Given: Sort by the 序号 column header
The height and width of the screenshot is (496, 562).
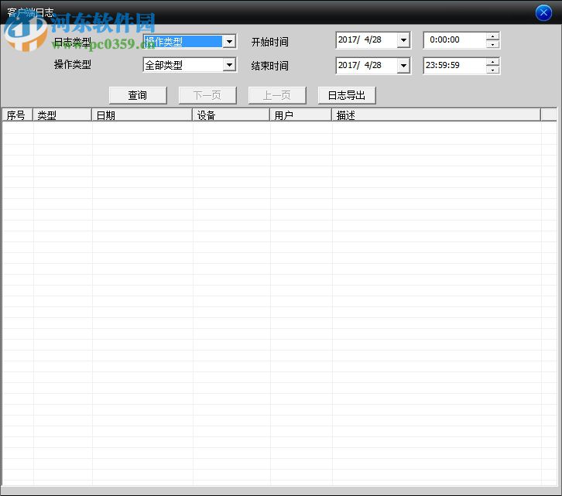Looking at the screenshot, I should coord(17,115).
